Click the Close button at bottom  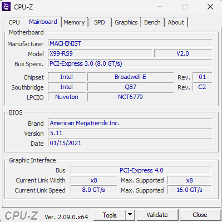click(200, 215)
